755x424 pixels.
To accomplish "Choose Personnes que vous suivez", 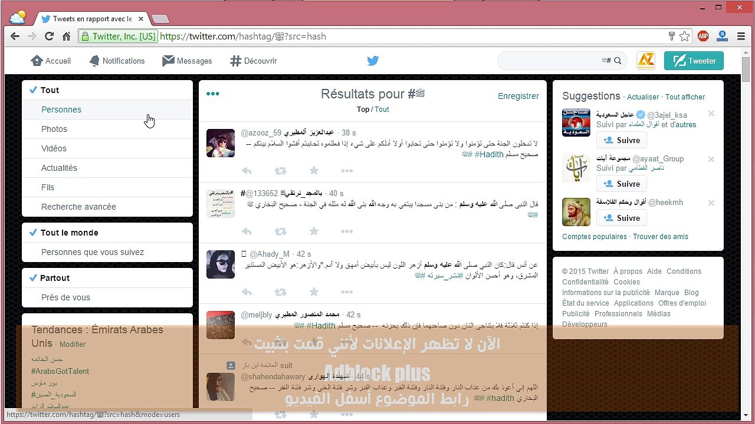I will (x=107, y=252).
